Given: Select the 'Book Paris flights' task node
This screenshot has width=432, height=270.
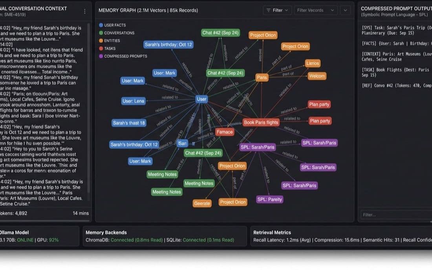Looking at the screenshot, I should (x=261, y=122).
